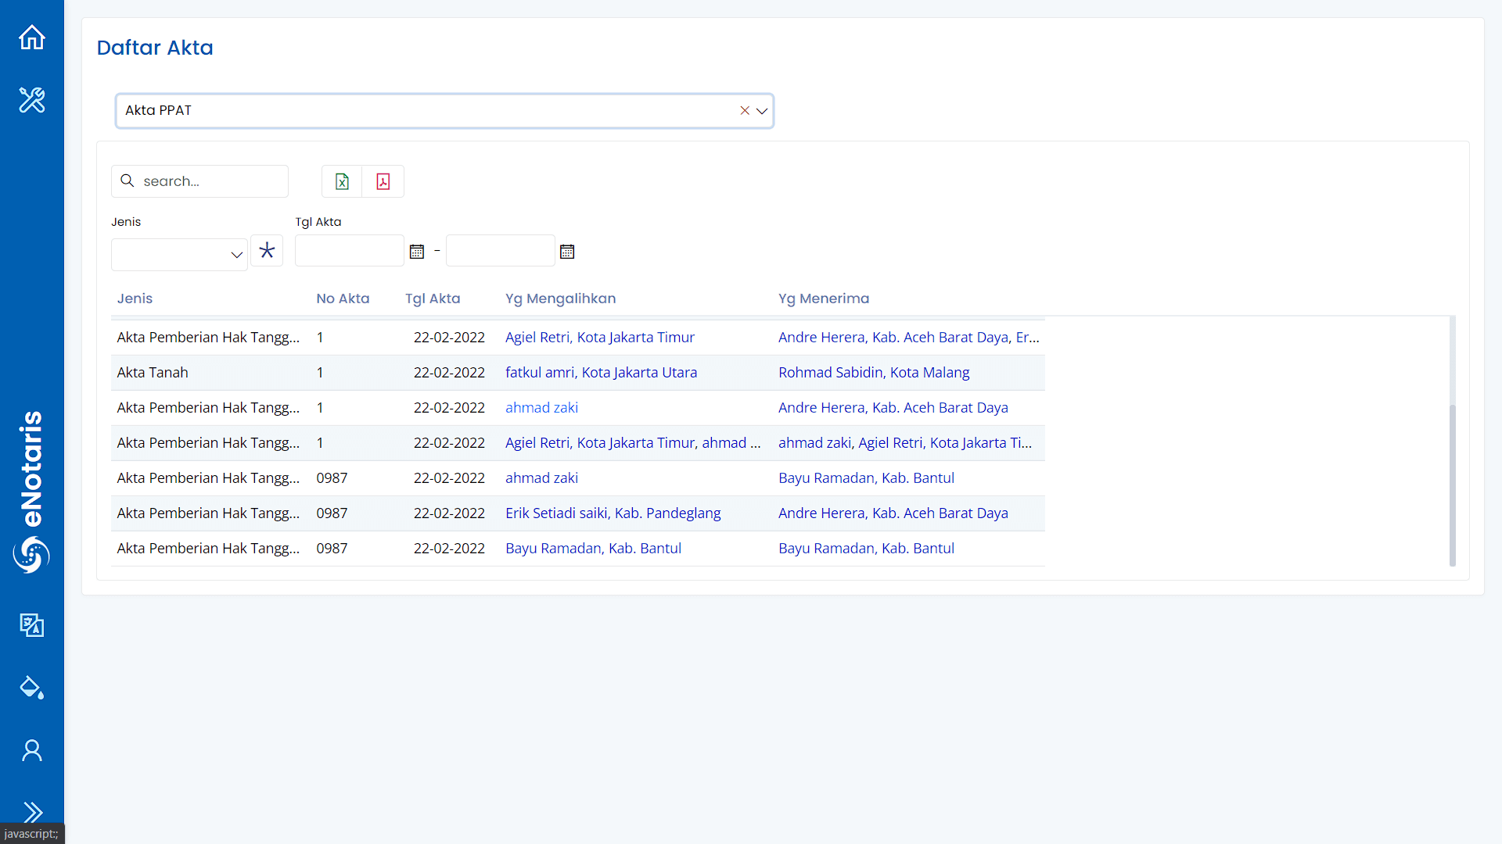Click the start date Tgl Akta field
The width and height of the screenshot is (1502, 844).
(x=349, y=251)
